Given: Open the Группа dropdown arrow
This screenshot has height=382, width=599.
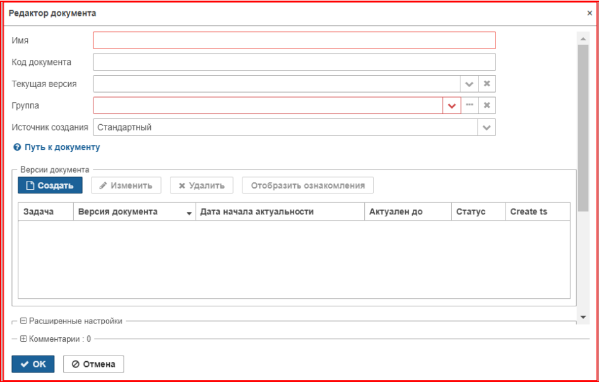Looking at the screenshot, I should [452, 105].
